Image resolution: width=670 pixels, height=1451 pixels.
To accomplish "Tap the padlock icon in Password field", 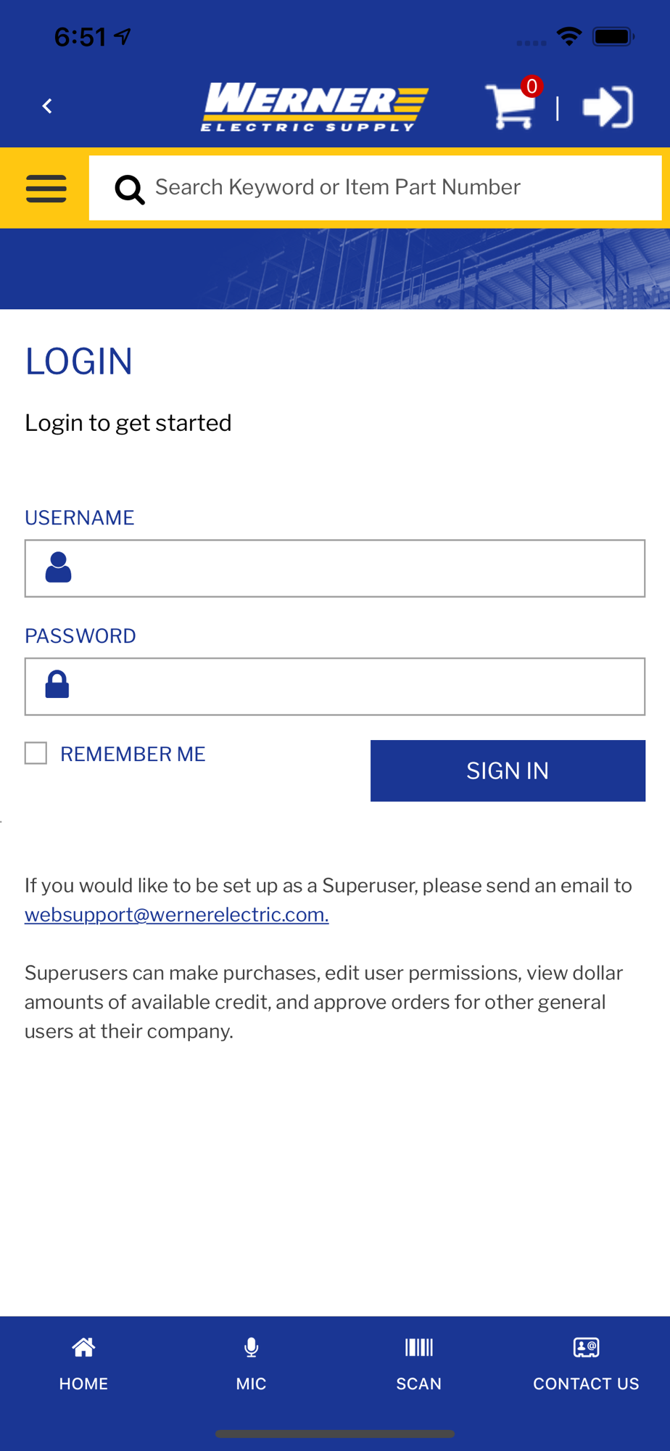I will pos(57,685).
